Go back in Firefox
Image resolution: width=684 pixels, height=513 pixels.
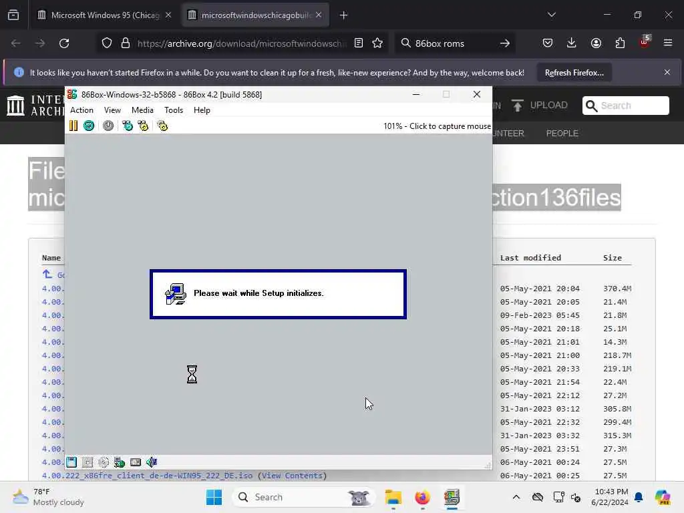pos(16,43)
